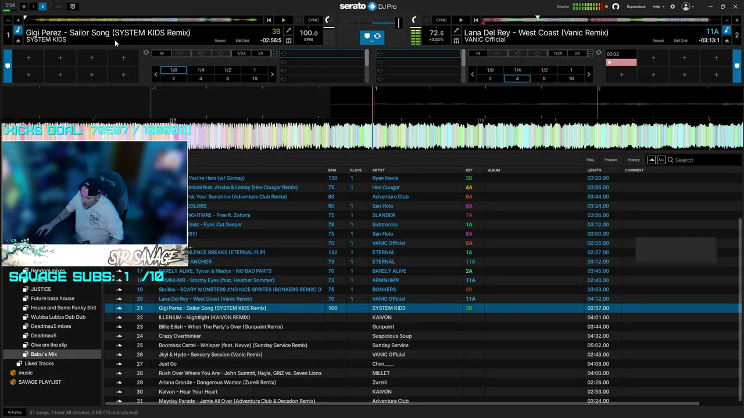The height and width of the screenshot is (418, 744).
Task: Click the headphone cue icon near Master
Action: pos(616,6)
